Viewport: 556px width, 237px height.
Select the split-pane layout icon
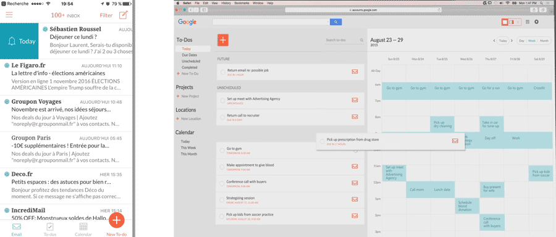pyautogui.click(x=512, y=22)
